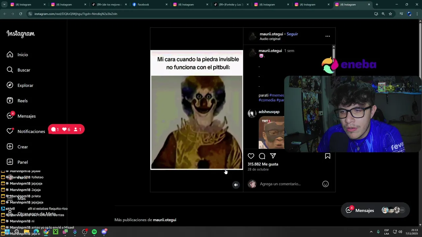
Task: Switch to the second Instagram tab
Action: pyautogui.click(x=69, y=5)
